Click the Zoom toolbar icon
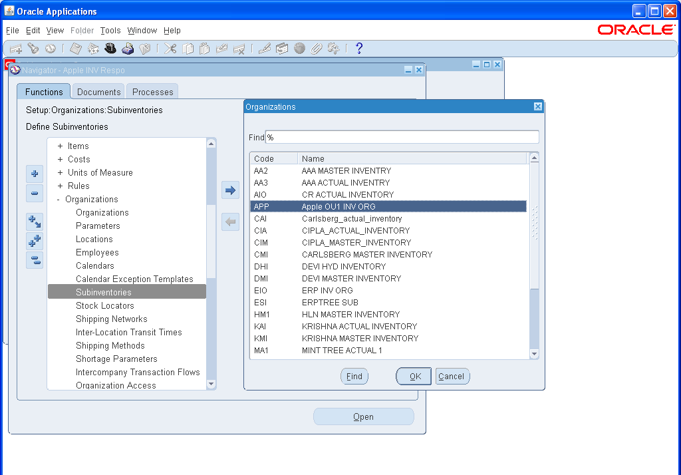 [282, 49]
